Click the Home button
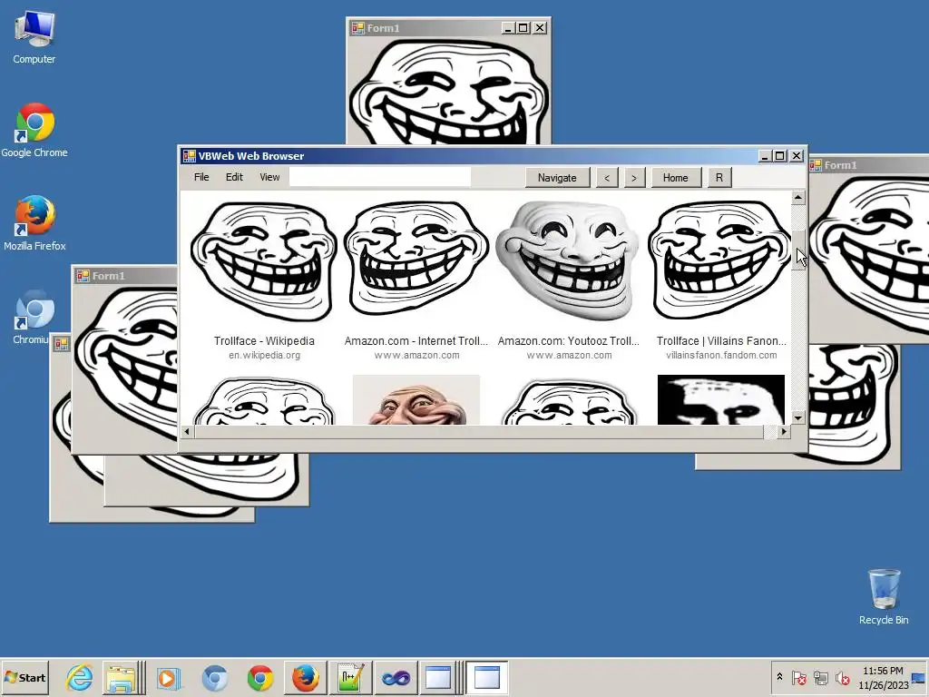929x697 pixels. 675,177
